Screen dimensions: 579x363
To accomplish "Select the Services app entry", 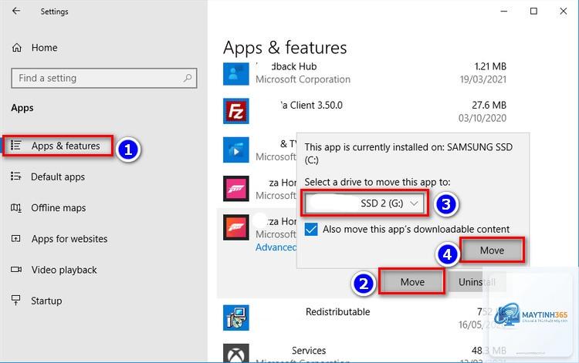I will click(309, 351).
